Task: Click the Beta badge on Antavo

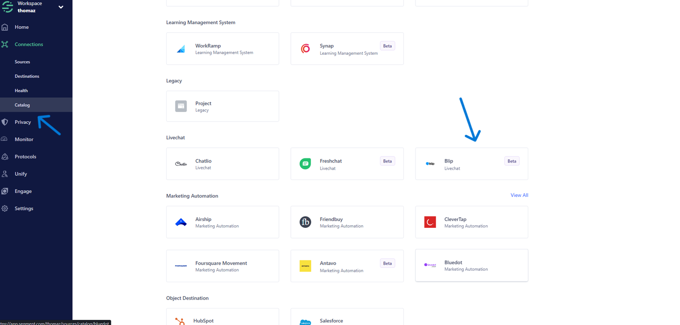Action: click(x=388, y=263)
